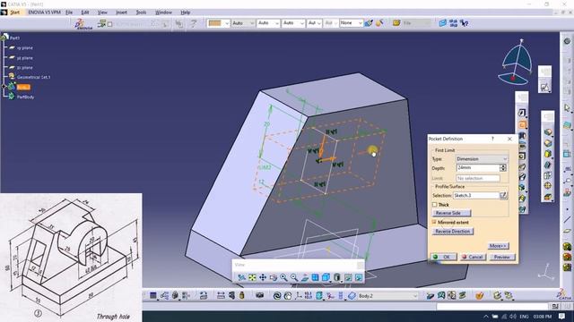This screenshot has height=322, width=574.
Task: Select PartBody in specification tree
Action: coord(25,97)
